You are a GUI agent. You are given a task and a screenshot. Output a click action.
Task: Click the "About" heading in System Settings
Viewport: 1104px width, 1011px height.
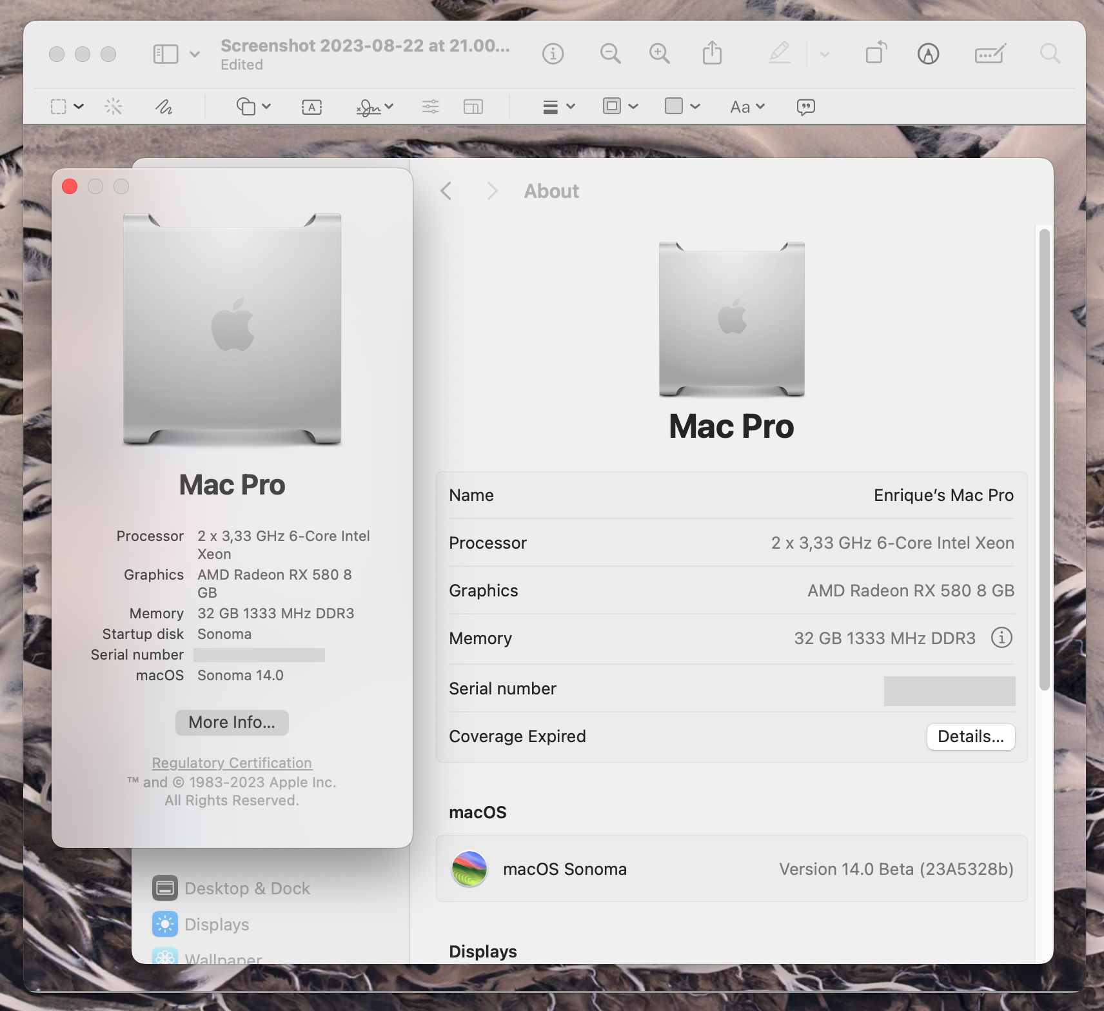tap(551, 191)
